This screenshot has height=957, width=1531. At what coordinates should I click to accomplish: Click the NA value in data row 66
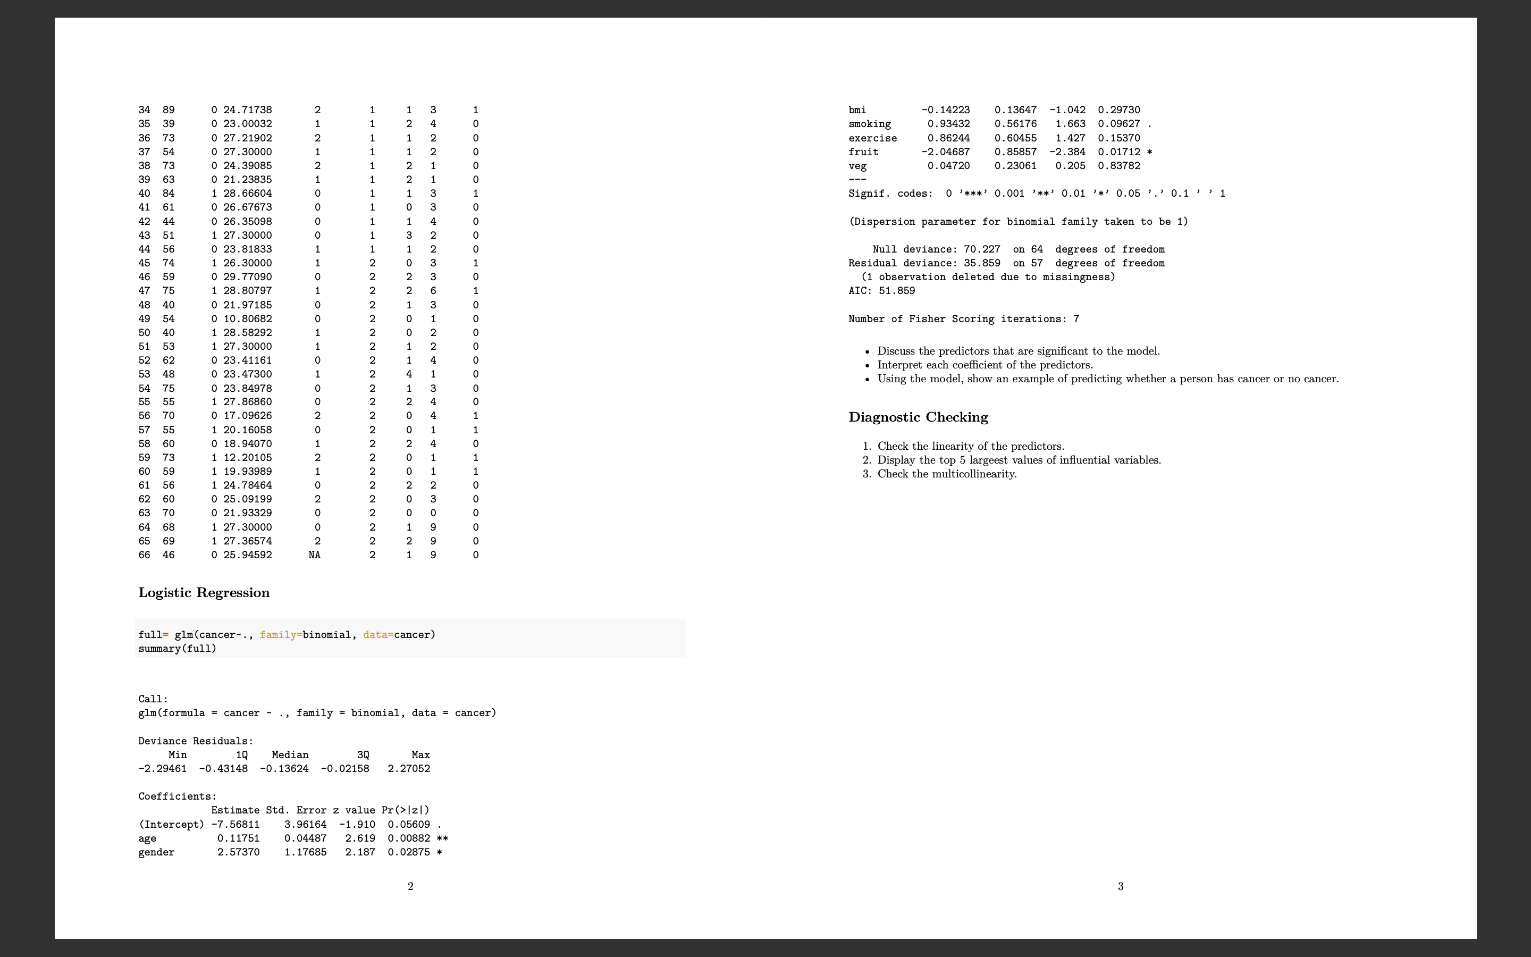(x=314, y=555)
